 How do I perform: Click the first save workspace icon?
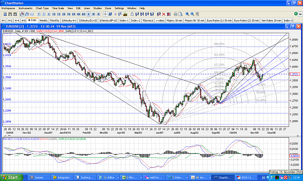click(10, 14)
